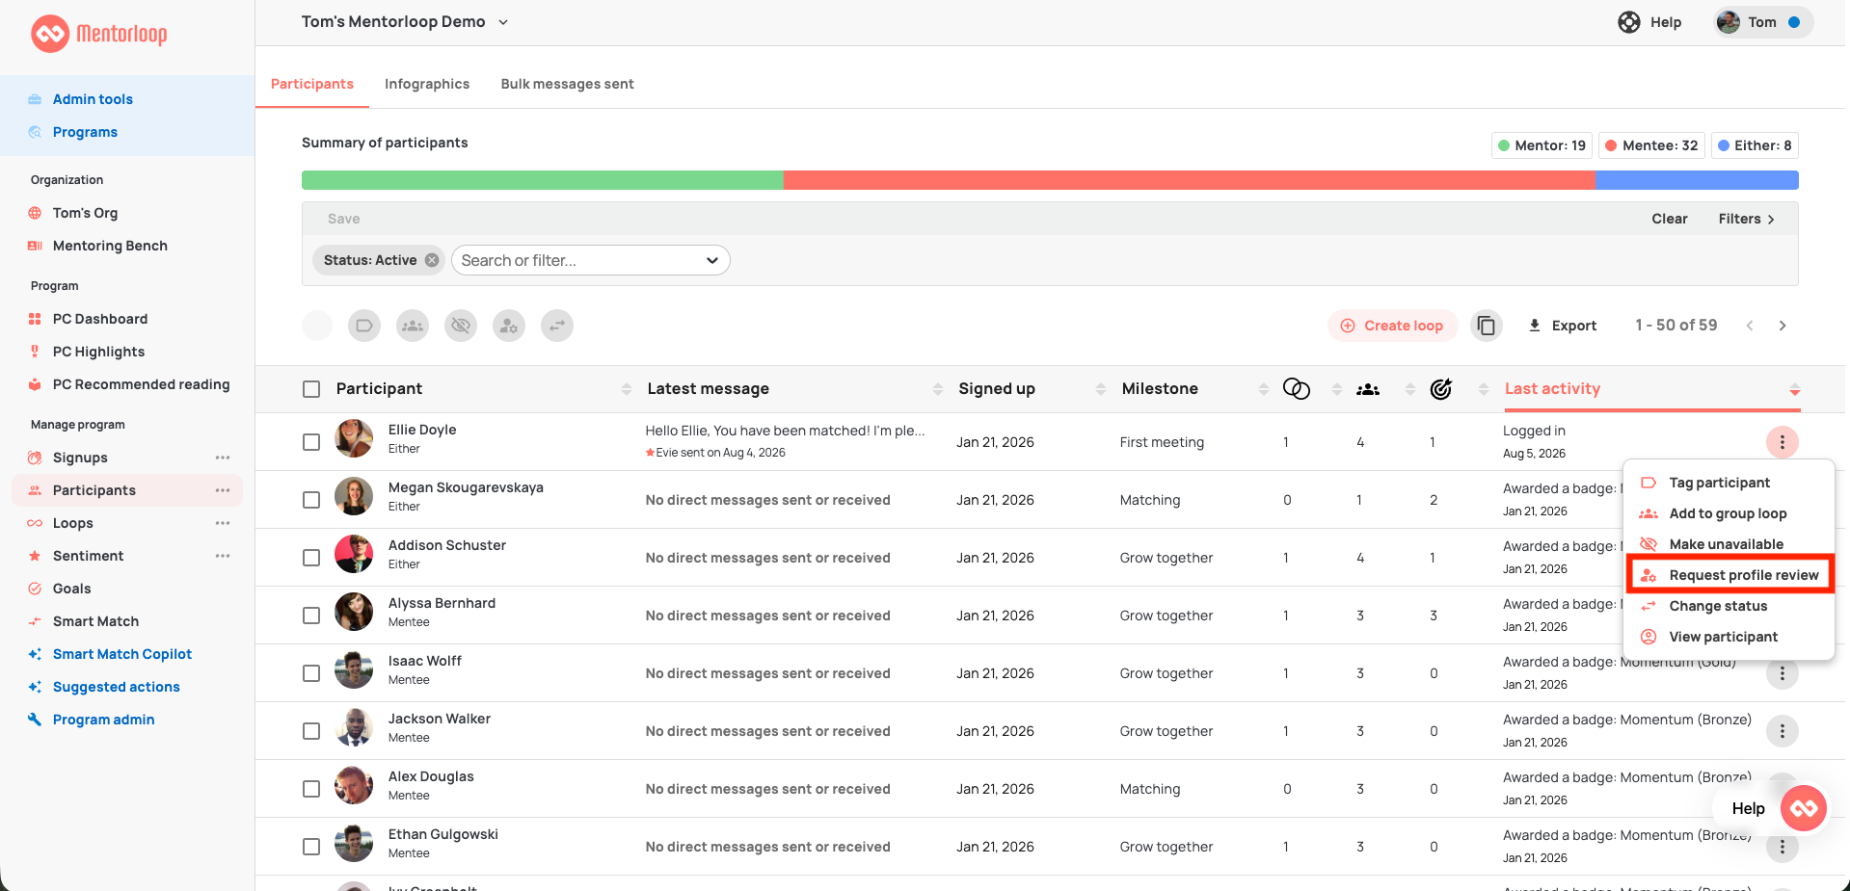This screenshot has width=1850, height=891.
Task: Switch to the Infographics tab
Action: (427, 84)
